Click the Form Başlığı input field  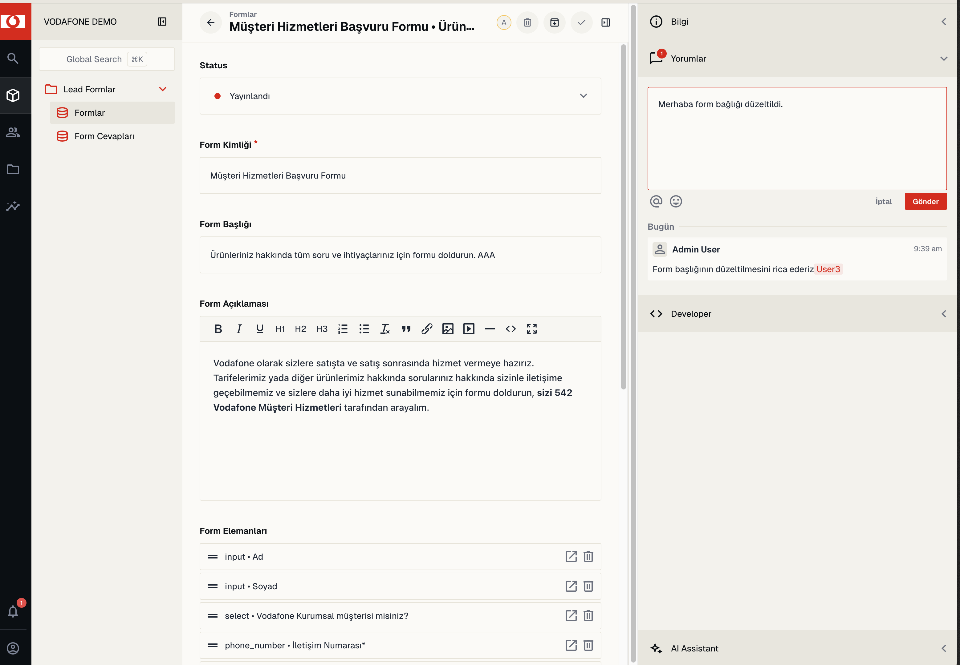[x=400, y=255]
